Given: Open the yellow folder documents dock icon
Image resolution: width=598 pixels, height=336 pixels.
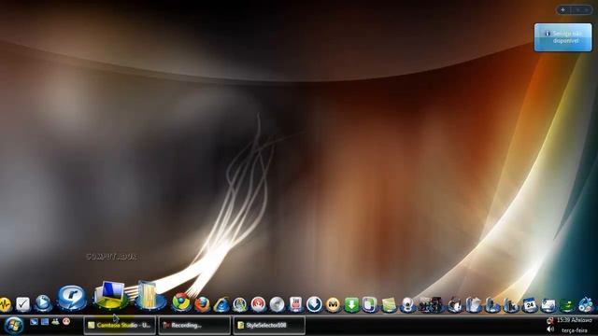Looking at the screenshot, I should point(149,295).
